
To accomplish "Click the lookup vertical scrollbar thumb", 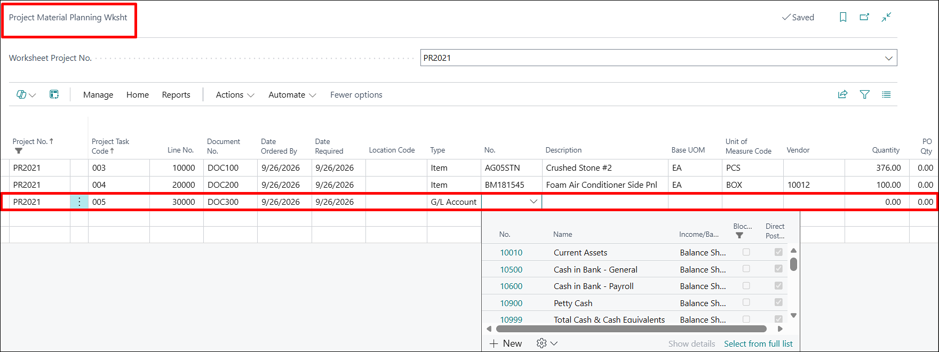I will (x=793, y=265).
